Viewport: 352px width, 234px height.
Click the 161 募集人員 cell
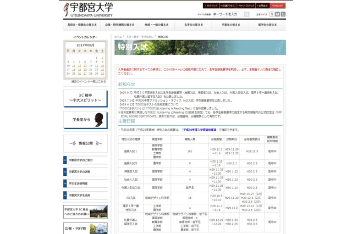pos(190,151)
